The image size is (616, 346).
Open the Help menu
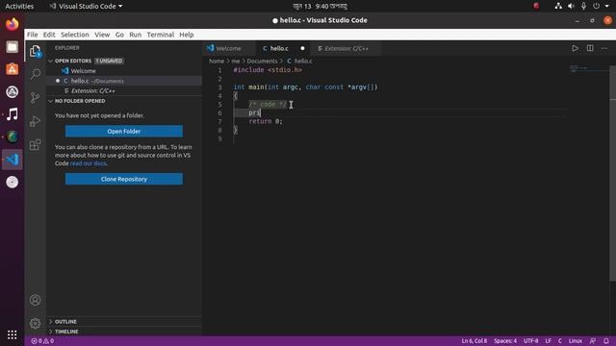click(x=187, y=35)
